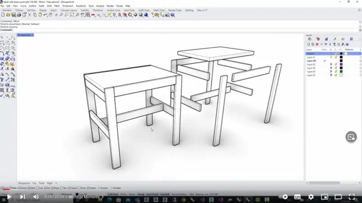Click the New file icon in Rhino toolbar

tap(3, 15)
